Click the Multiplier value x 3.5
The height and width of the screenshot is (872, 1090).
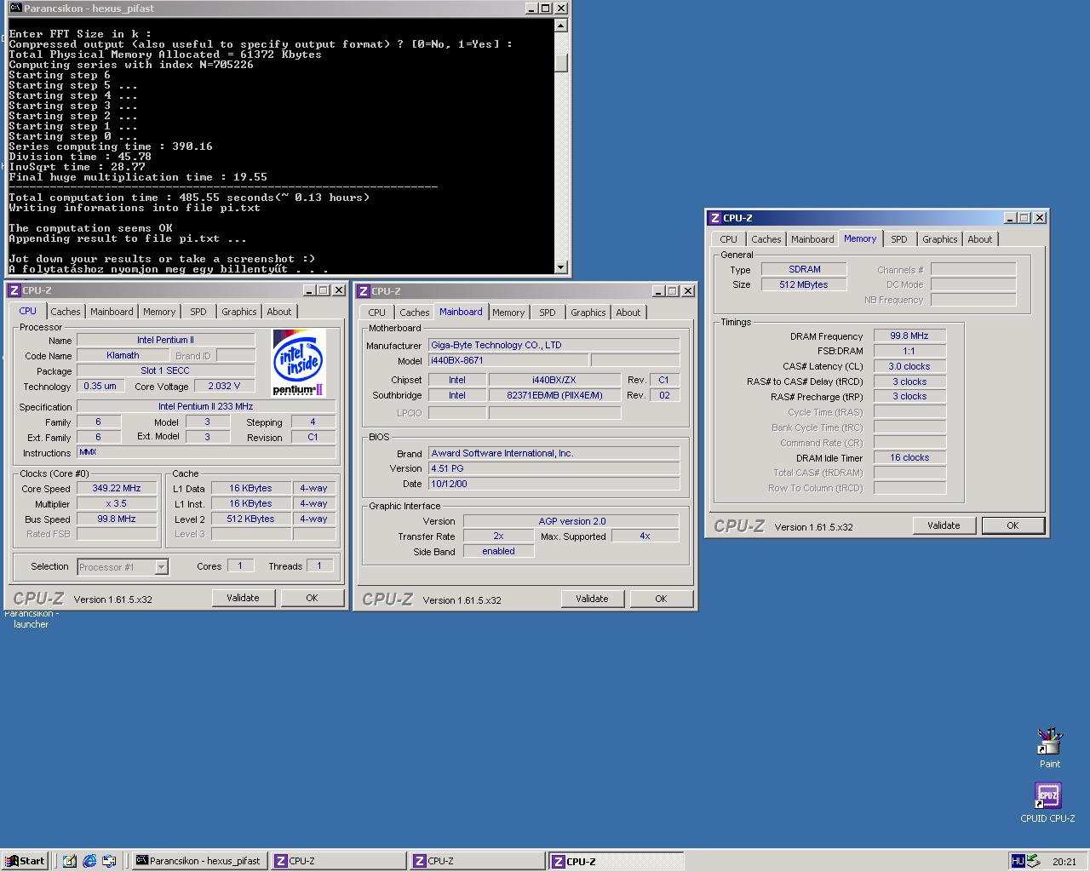117,503
